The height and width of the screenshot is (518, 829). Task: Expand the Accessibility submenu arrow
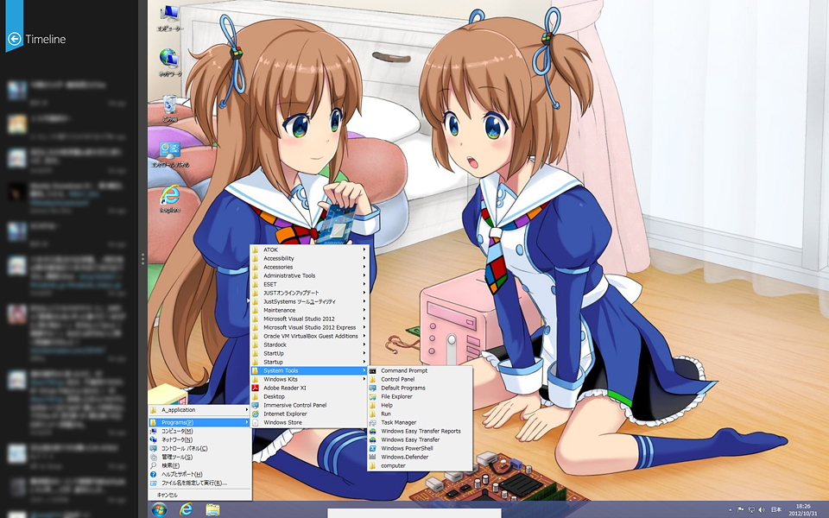(x=364, y=258)
